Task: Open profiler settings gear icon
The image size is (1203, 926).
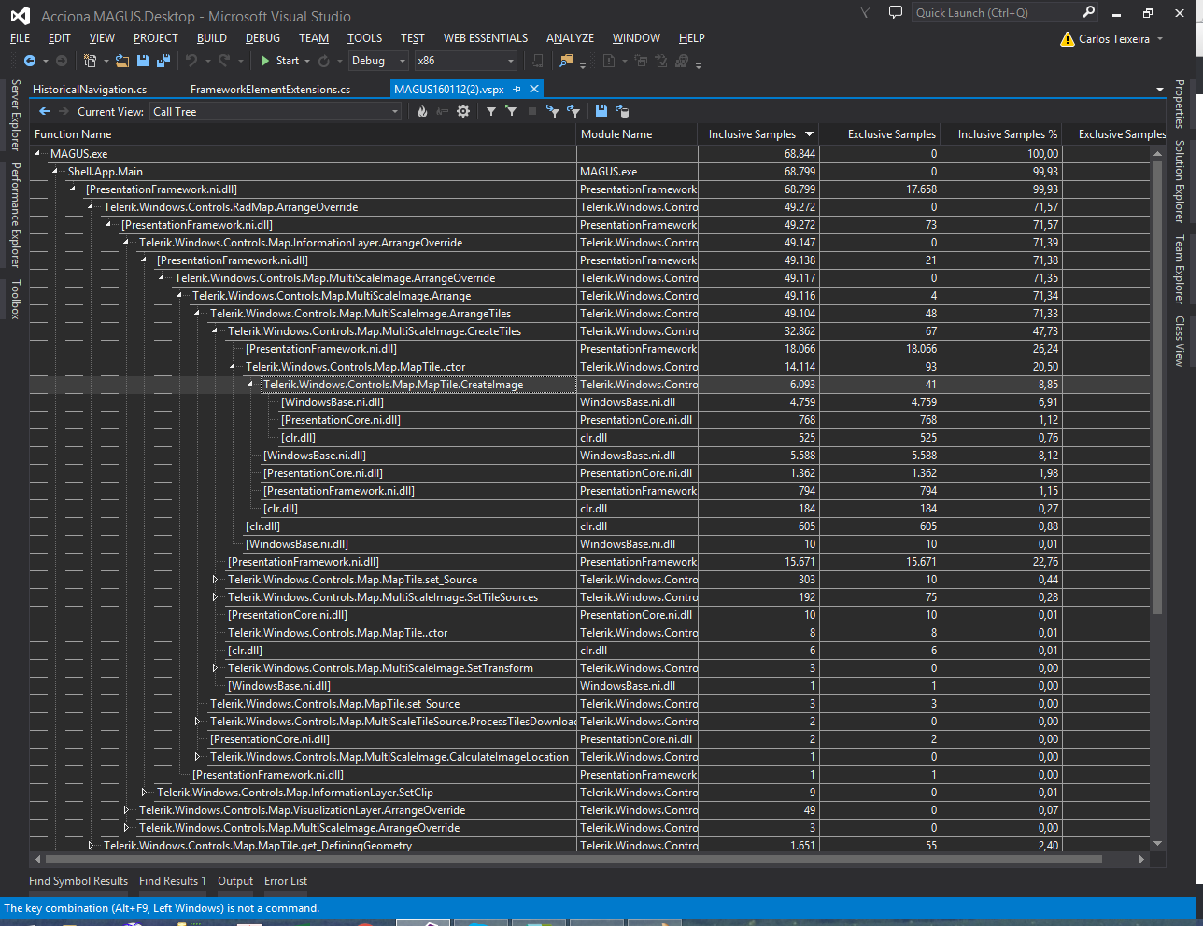Action: coord(462,111)
